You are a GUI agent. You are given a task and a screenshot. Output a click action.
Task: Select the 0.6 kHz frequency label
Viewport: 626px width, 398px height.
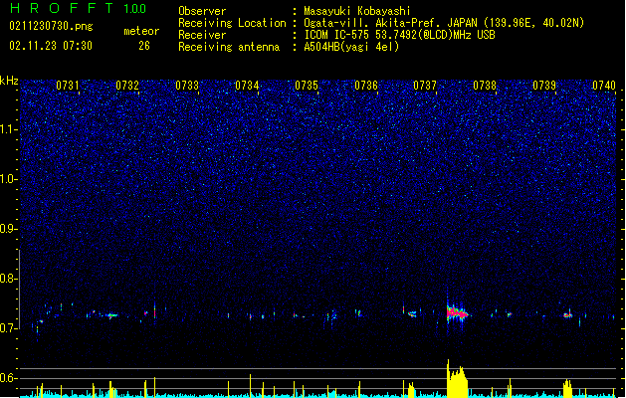[8, 378]
